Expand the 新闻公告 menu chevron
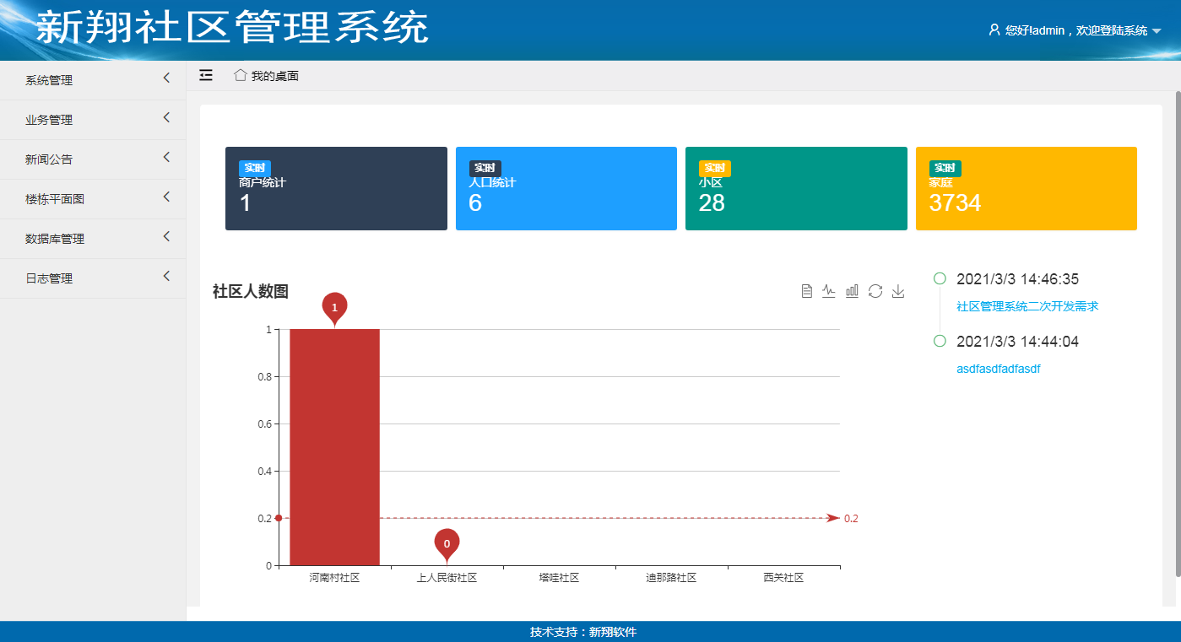The height and width of the screenshot is (642, 1181). pos(166,157)
